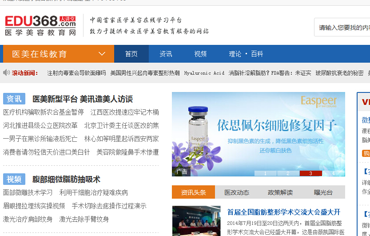370x236 pixels.
Task: Open article 一男子在黑诊所输液后死亡
Action: [x=40, y=139]
